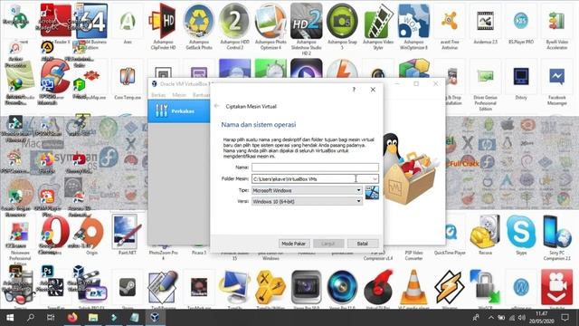Click the disabled Lanjut button

(x=328, y=244)
